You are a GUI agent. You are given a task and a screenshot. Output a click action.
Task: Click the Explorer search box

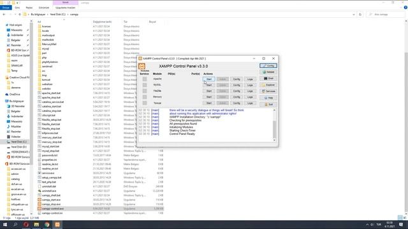pyautogui.click(x=385, y=15)
